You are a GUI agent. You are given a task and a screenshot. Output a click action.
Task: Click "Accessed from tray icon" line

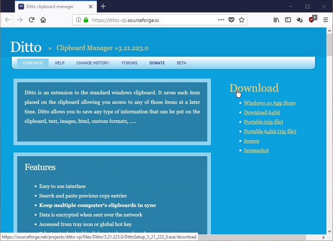coord(86,225)
